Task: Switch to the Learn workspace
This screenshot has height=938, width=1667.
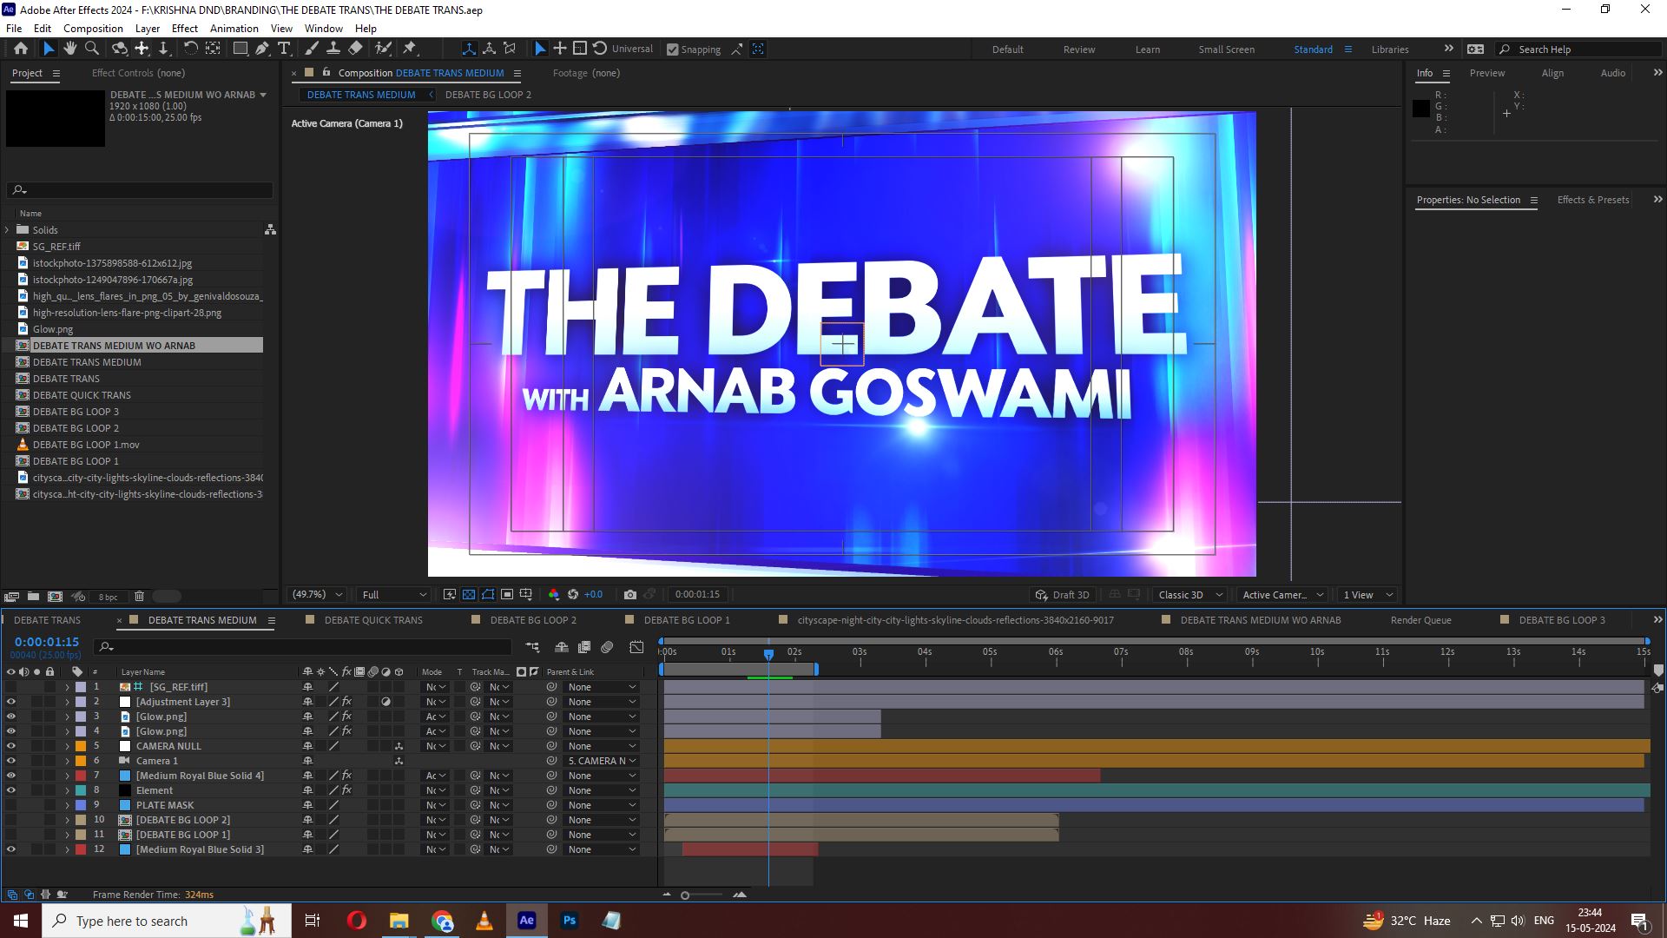Action: 1147,50
